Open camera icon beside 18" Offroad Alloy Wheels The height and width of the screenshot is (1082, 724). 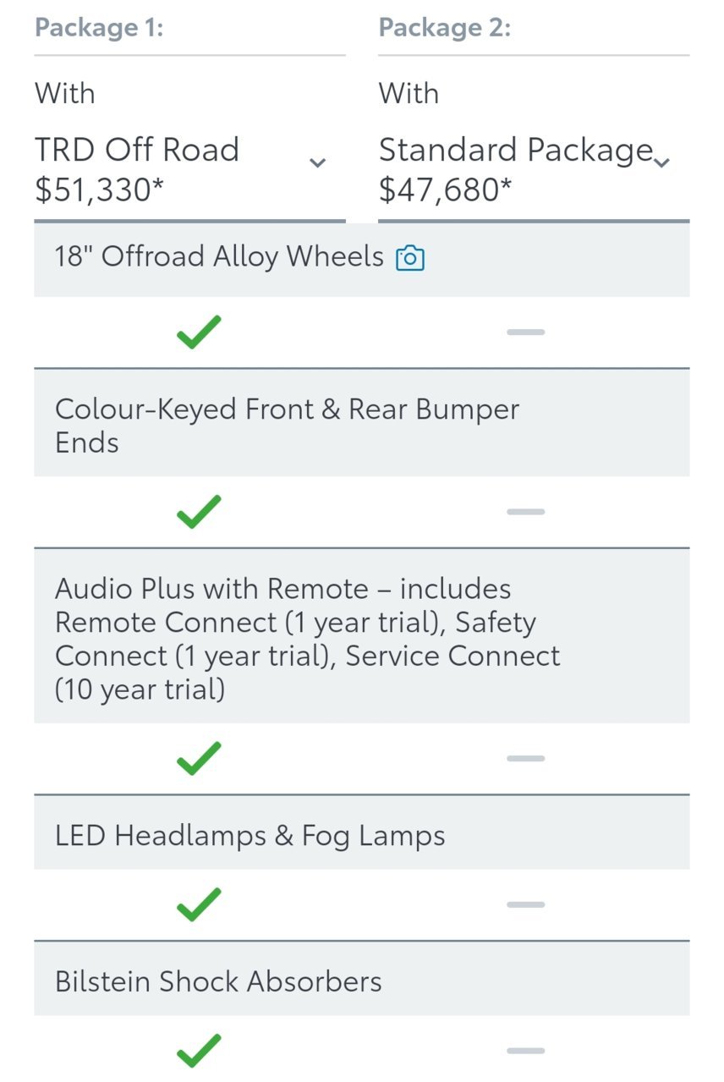(x=410, y=258)
